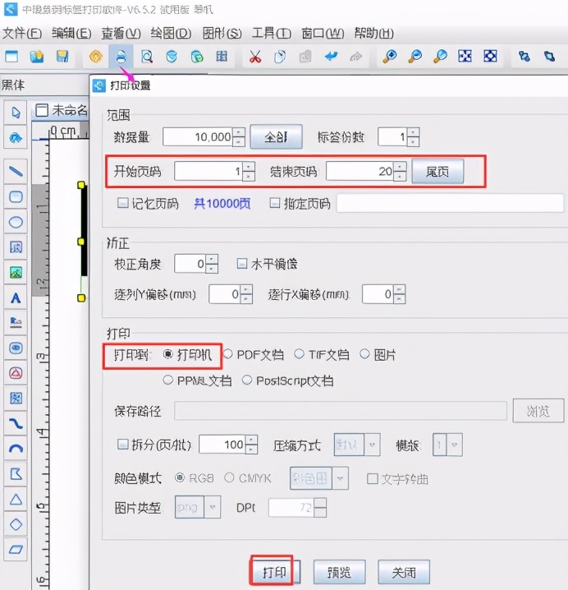Viewport: 568px width, 590px height.
Task: Select the curve line tool
Action: (x=16, y=424)
